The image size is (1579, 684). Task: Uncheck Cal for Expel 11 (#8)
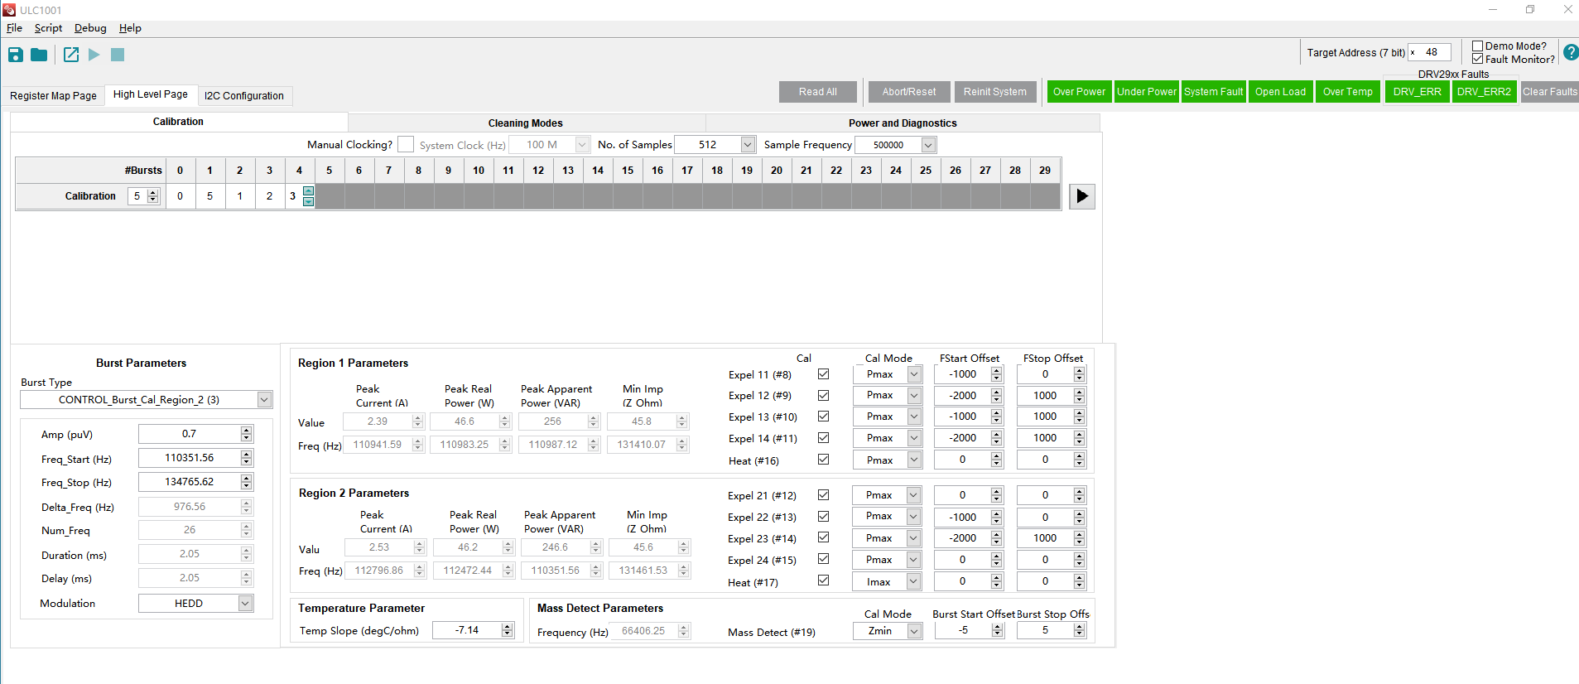[x=823, y=374]
